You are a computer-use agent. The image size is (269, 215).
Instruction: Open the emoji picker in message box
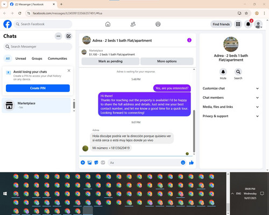tap(183, 162)
